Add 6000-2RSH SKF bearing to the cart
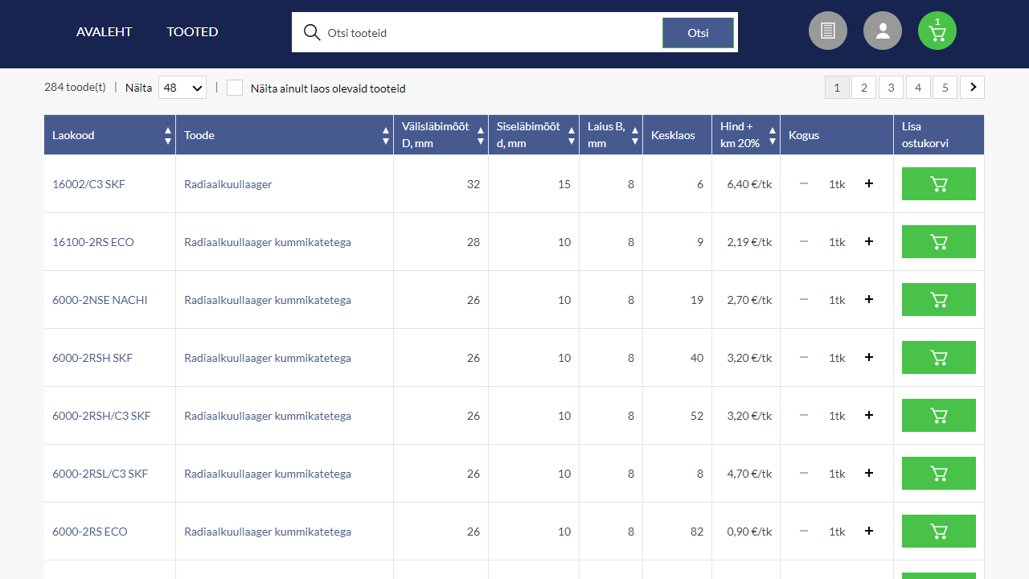The height and width of the screenshot is (579, 1029). pyautogui.click(x=938, y=357)
